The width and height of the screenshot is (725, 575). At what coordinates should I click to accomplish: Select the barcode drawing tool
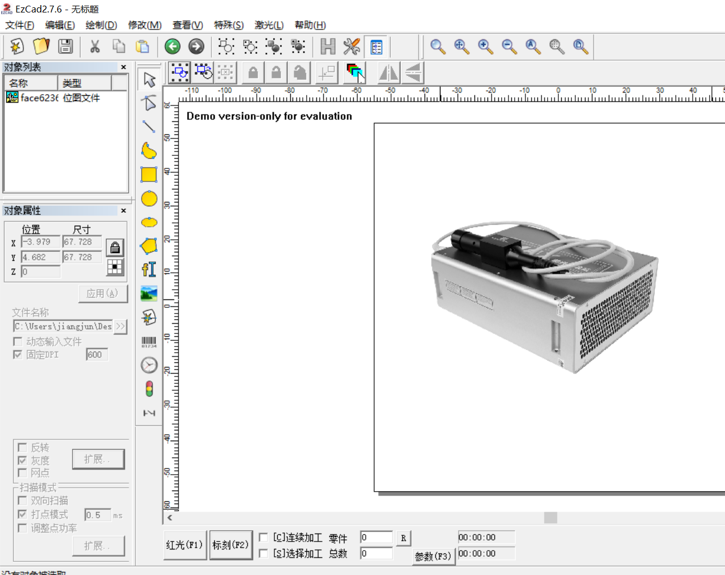(149, 341)
